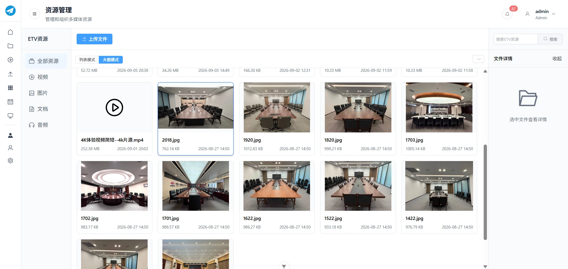
Task: Select the 1701.jpg thumbnail
Action: click(x=196, y=186)
